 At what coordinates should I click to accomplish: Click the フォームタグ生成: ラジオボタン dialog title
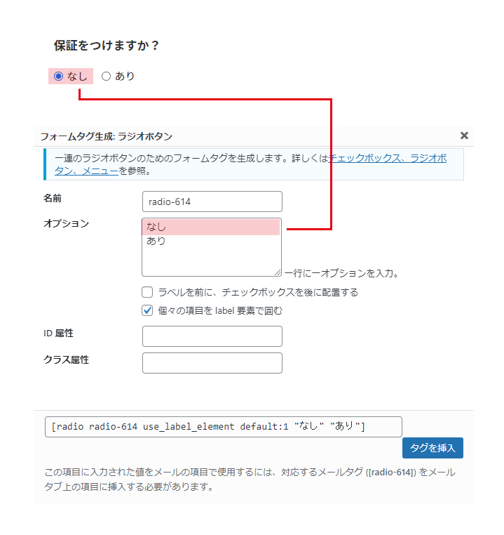(107, 136)
